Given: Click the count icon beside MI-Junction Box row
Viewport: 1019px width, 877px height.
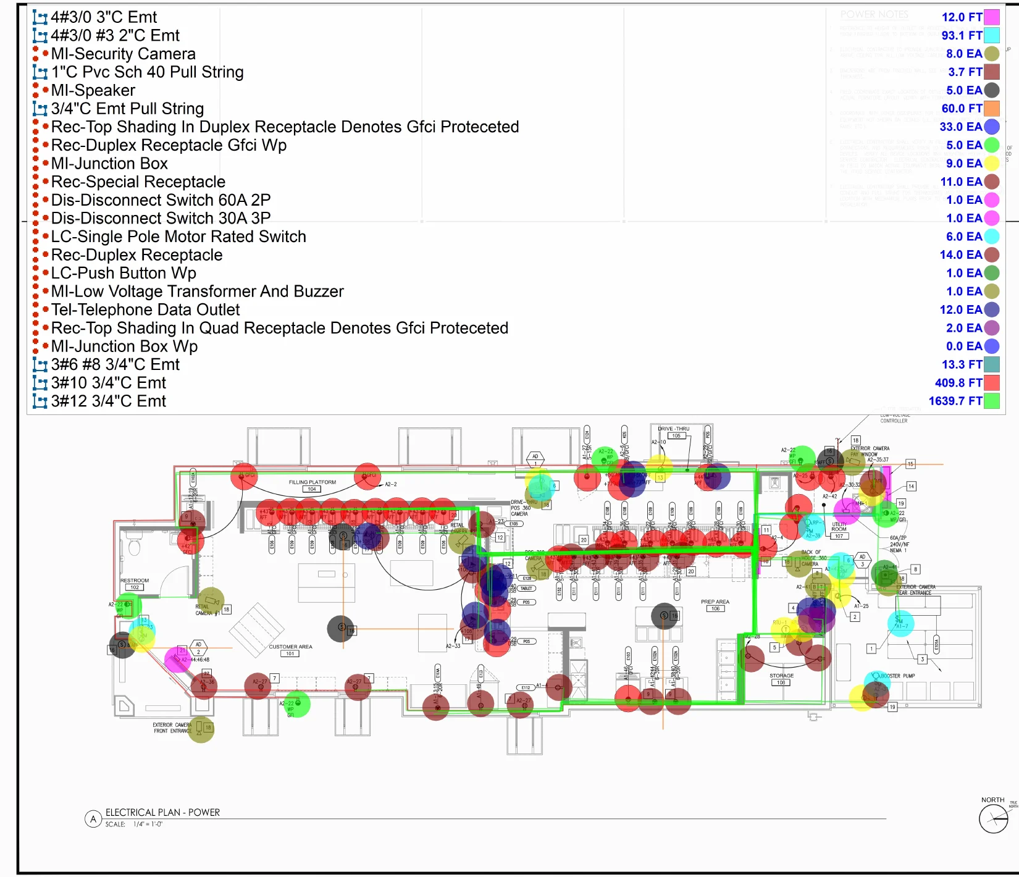Looking at the screenshot, I should coord(40,164).
